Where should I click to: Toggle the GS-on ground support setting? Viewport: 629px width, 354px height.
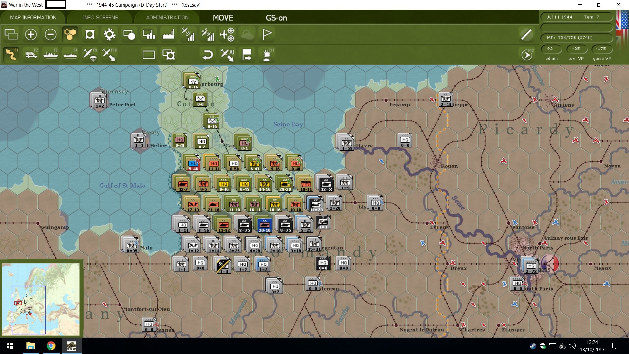276,18
